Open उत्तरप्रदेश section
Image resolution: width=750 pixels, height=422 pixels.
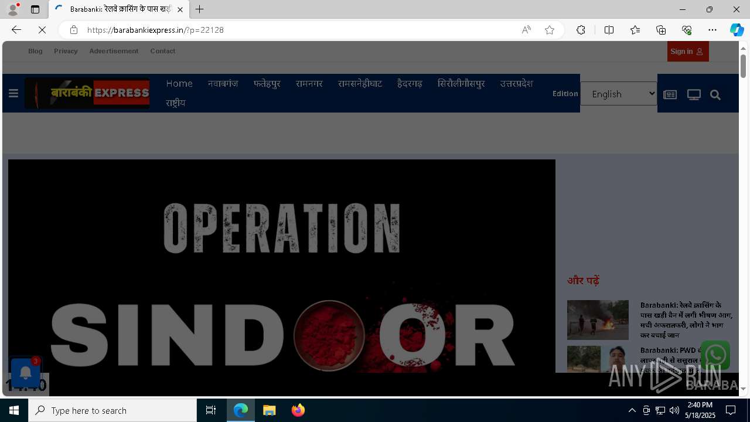coord(516,83)
